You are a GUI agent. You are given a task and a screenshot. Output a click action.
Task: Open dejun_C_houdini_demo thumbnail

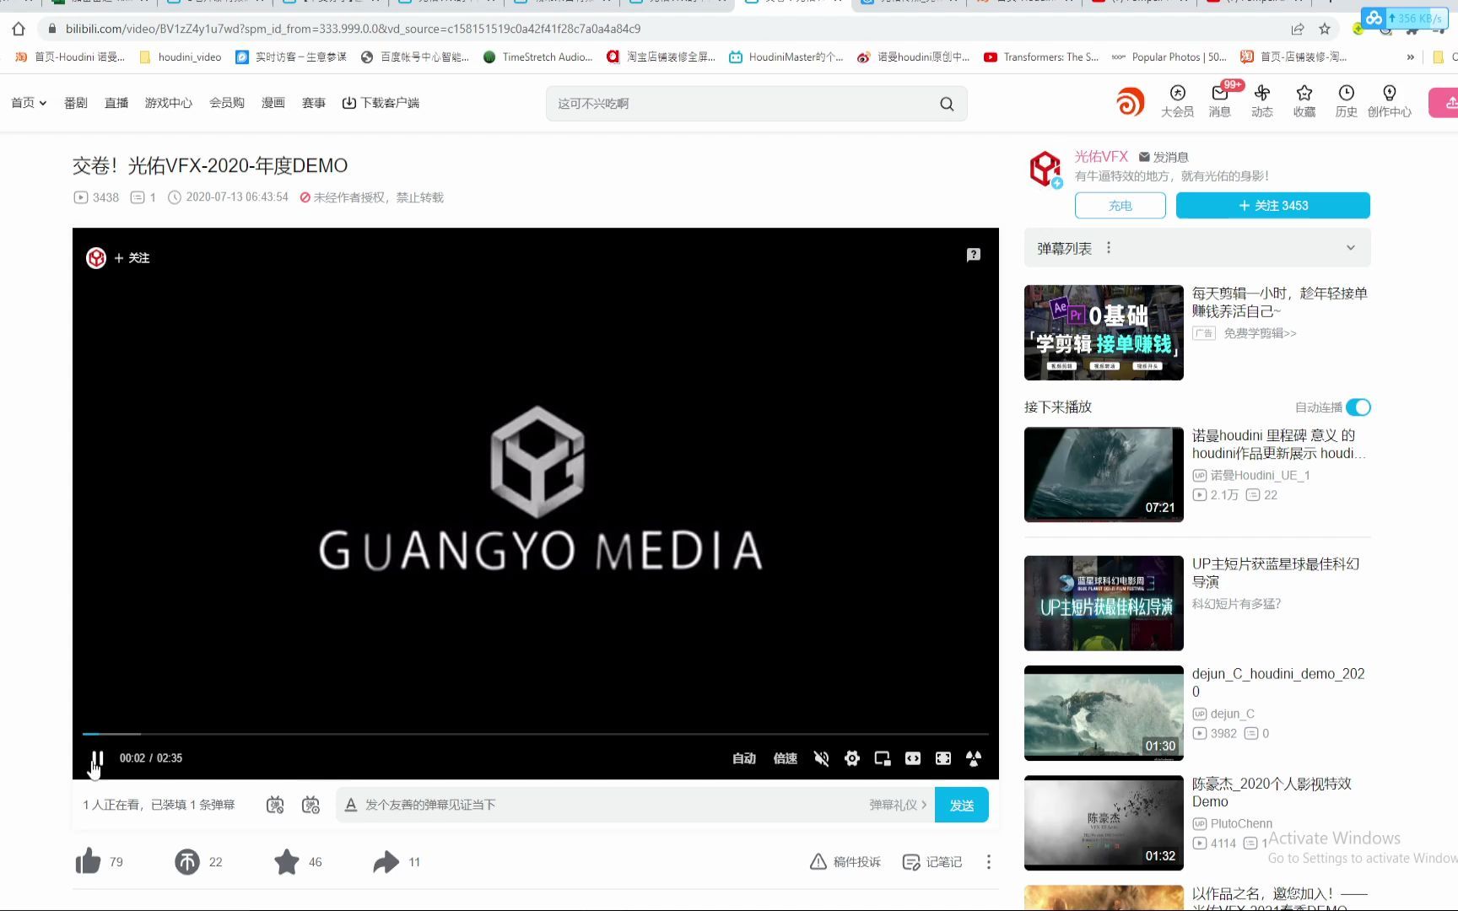coord(1104,713)
